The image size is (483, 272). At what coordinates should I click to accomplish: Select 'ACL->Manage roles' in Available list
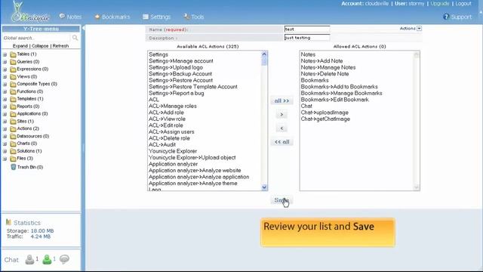[x=173, y=106]
